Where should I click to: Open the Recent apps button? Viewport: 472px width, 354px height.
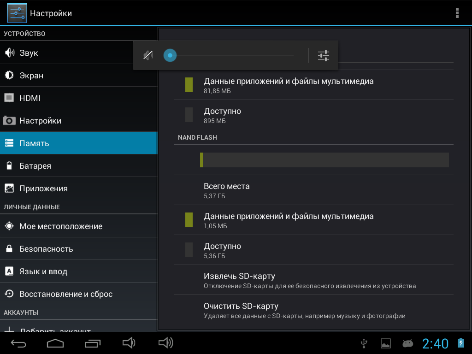93,343
